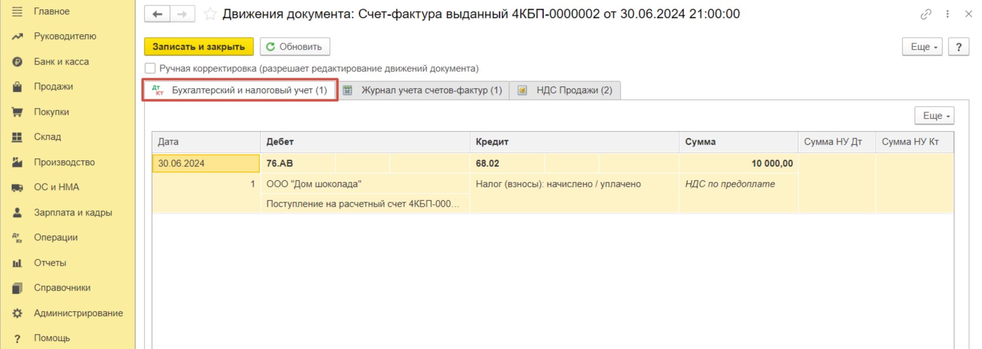This screenshot has width=982, height=349.
Task: Expand the top Еще dropdown near help
Action: (x=923, y=47)
